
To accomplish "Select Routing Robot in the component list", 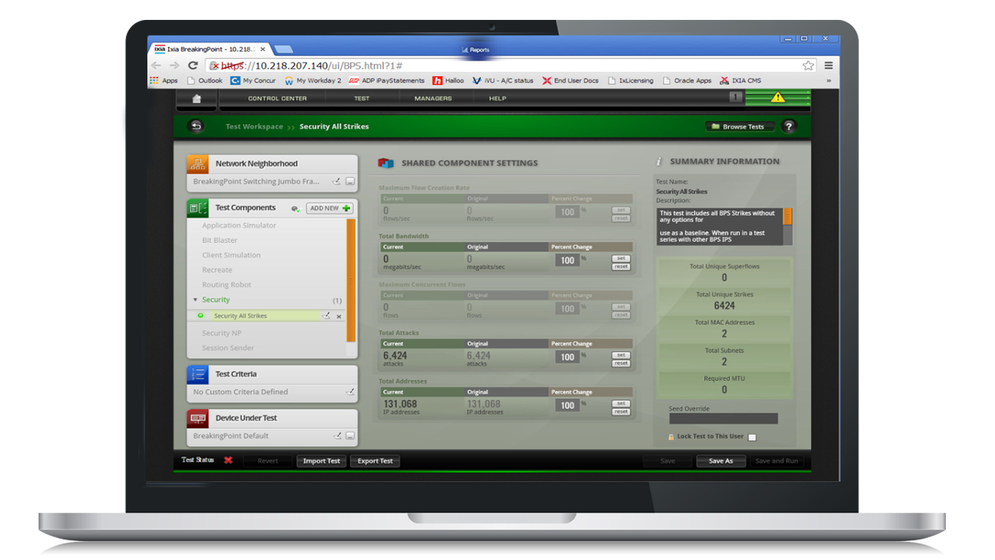I will 226,285.
